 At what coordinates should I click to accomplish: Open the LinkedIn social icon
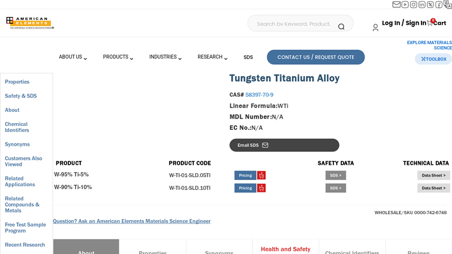(x=421, y=5)
